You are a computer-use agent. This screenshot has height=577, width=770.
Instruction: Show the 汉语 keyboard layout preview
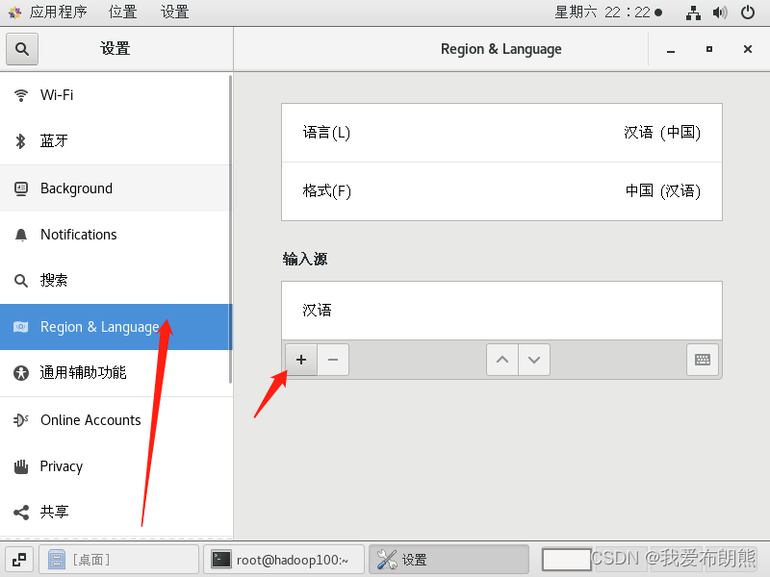702,359
